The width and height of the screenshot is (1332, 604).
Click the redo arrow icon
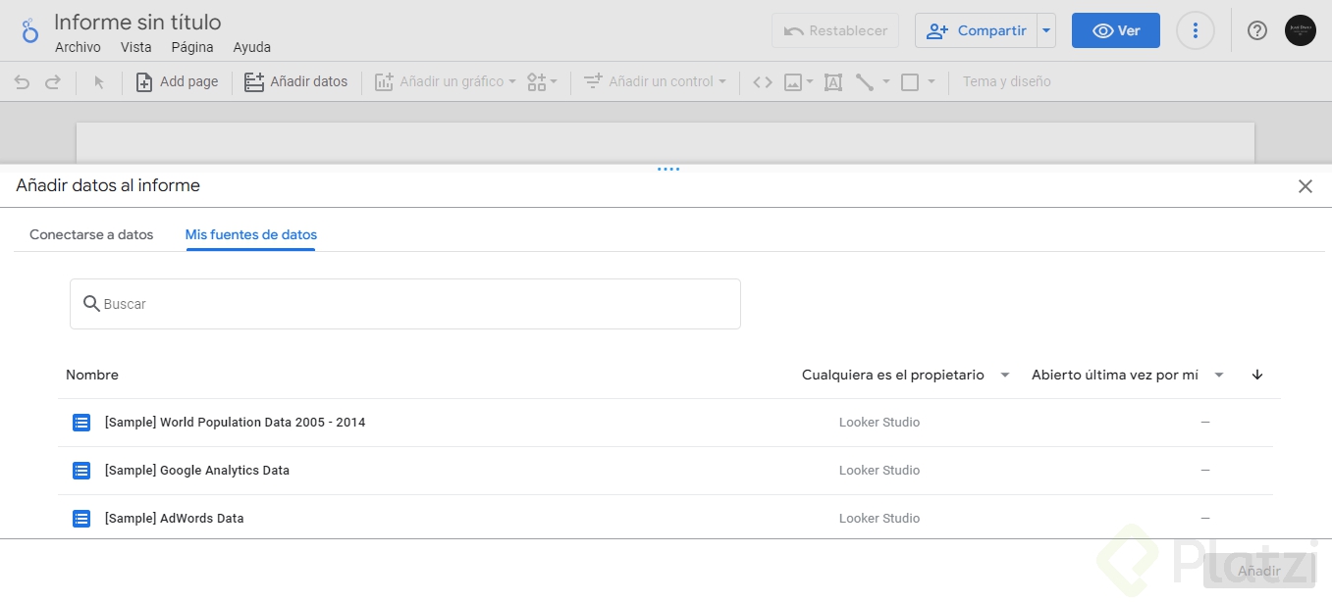[53, 82]
